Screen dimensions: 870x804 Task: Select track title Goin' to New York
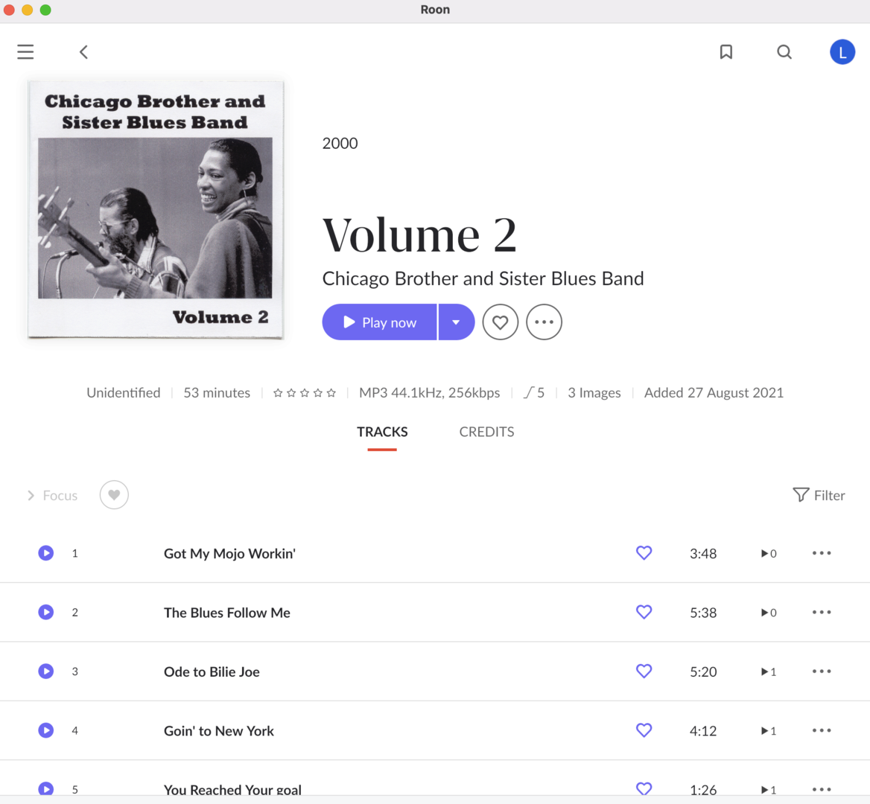tap(218, 731)
